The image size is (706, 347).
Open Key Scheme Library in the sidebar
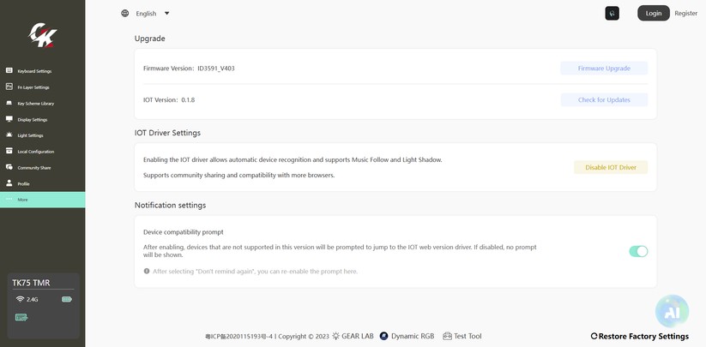(42, 104)
